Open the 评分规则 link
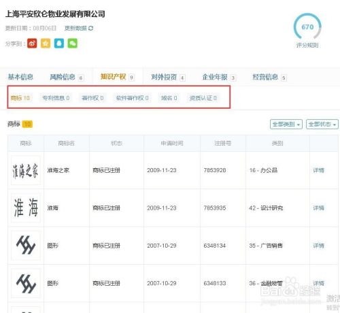340x313 pixels. tap(307, 45)
